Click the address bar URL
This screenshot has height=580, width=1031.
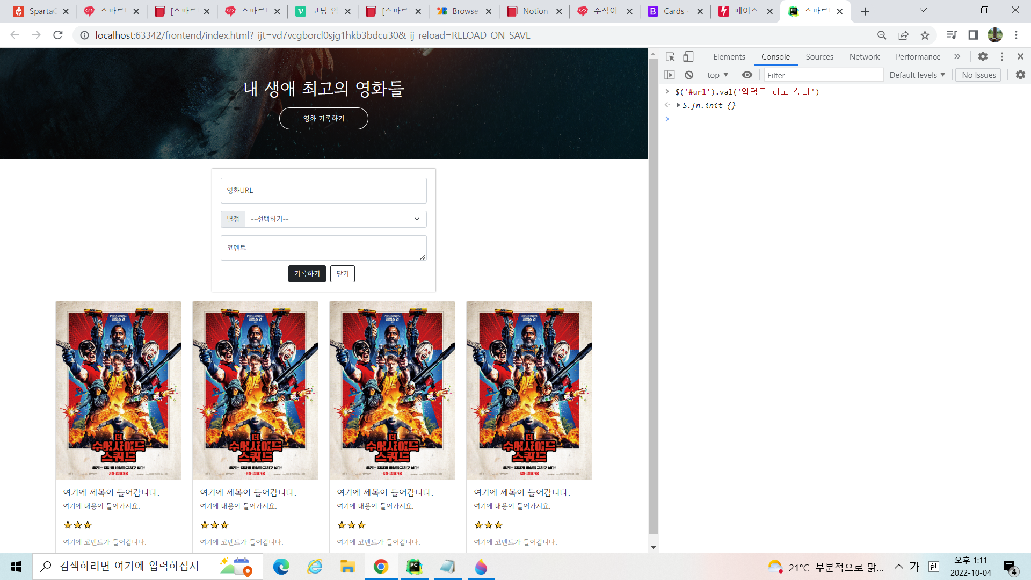pos(313,35)
